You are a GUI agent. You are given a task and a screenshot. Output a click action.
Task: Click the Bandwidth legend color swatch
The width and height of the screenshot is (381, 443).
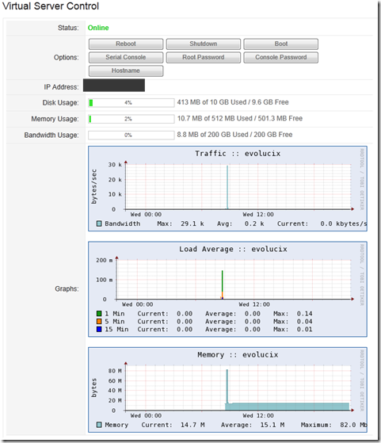coord(99,223)
